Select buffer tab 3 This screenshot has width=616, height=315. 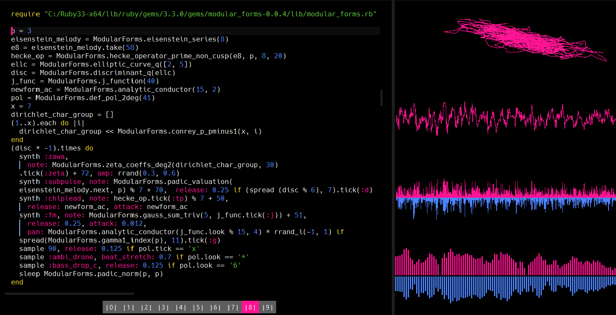(163, 307)
